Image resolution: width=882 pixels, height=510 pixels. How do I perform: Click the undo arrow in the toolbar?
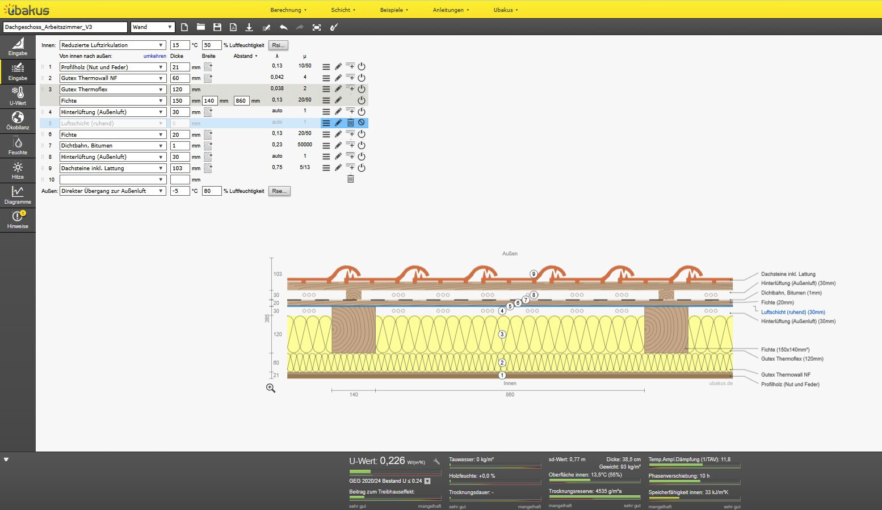283,27
